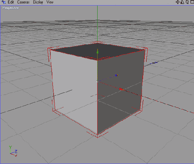Click the world XYZ axis indicator
Screen dimensions: 194x164
pyautogui.click(x=13, y=151)
